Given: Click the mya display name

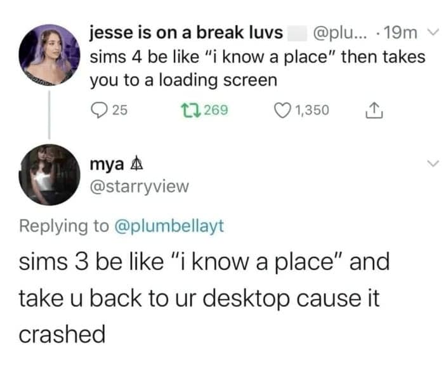Looking at the screenshot, I should coord(107,165).
